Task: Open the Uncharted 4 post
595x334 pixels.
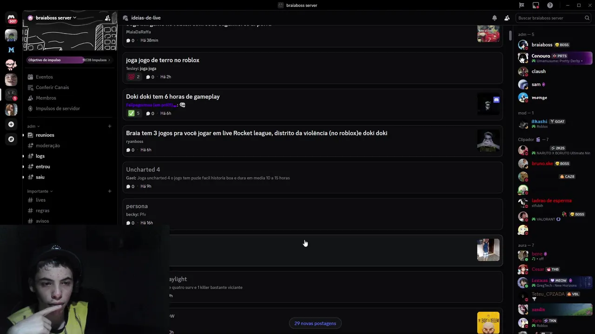Action: [312, 177]
